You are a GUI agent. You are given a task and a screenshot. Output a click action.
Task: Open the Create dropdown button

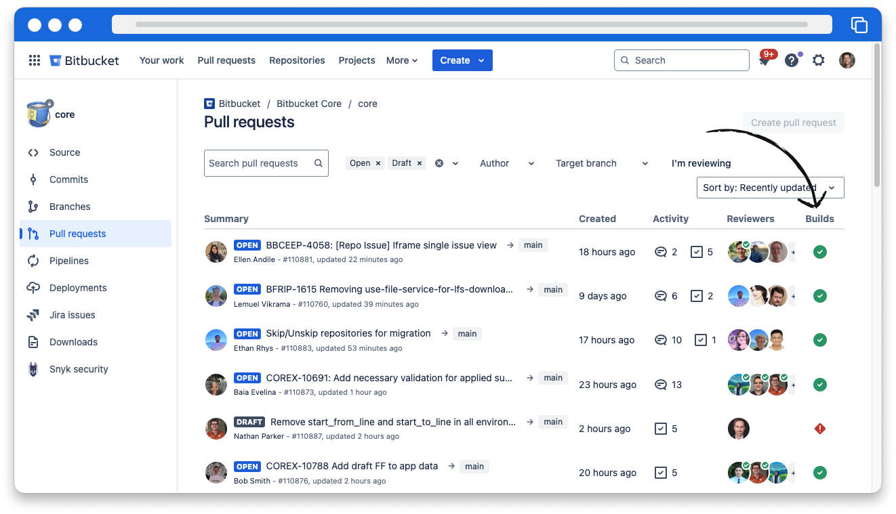[x=462, y=60]
